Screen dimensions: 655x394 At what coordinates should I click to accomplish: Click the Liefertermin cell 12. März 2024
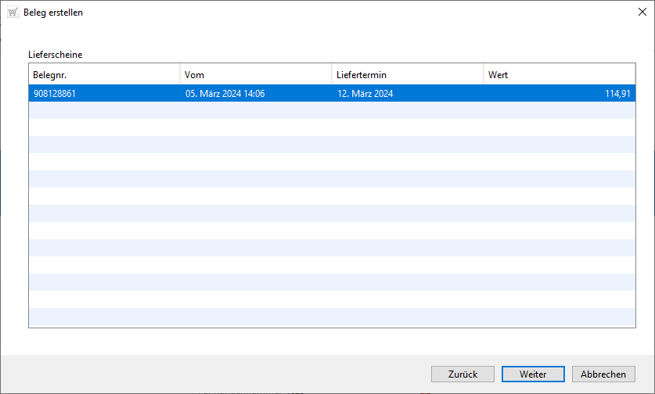tap(365, 94)
